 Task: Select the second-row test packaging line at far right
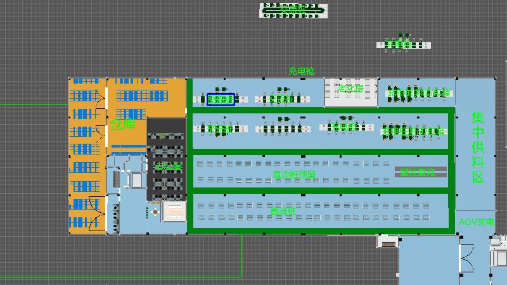(x=413, y=131)
